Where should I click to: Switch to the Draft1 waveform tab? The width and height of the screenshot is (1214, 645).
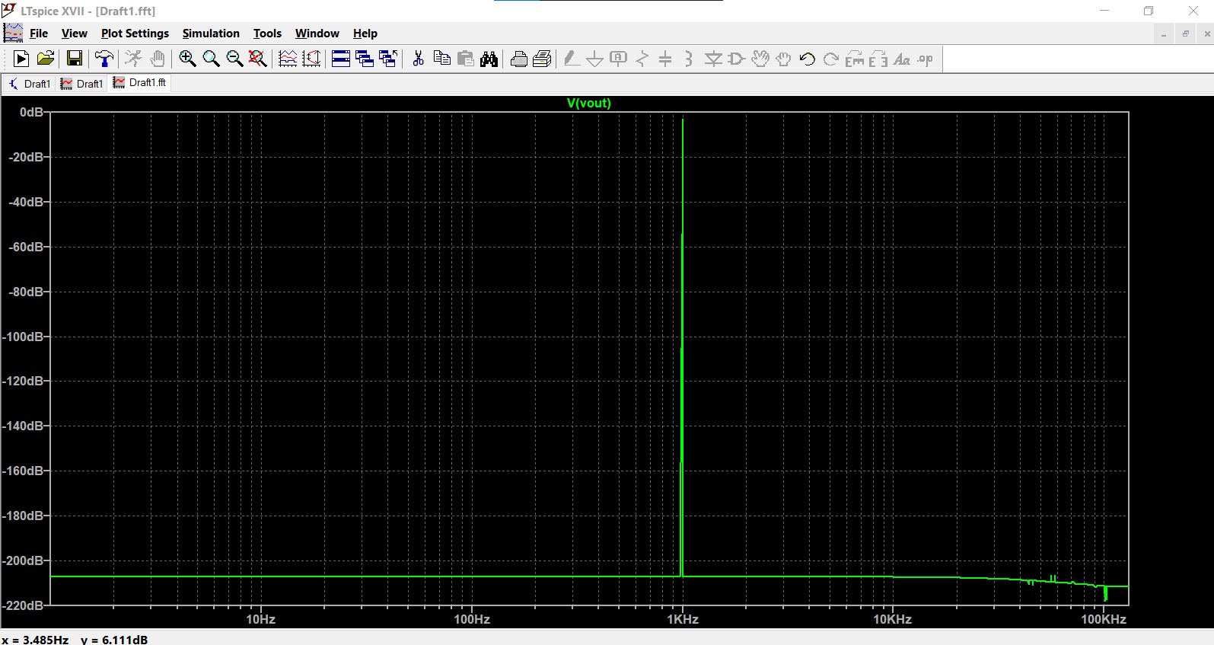point(82,83)
